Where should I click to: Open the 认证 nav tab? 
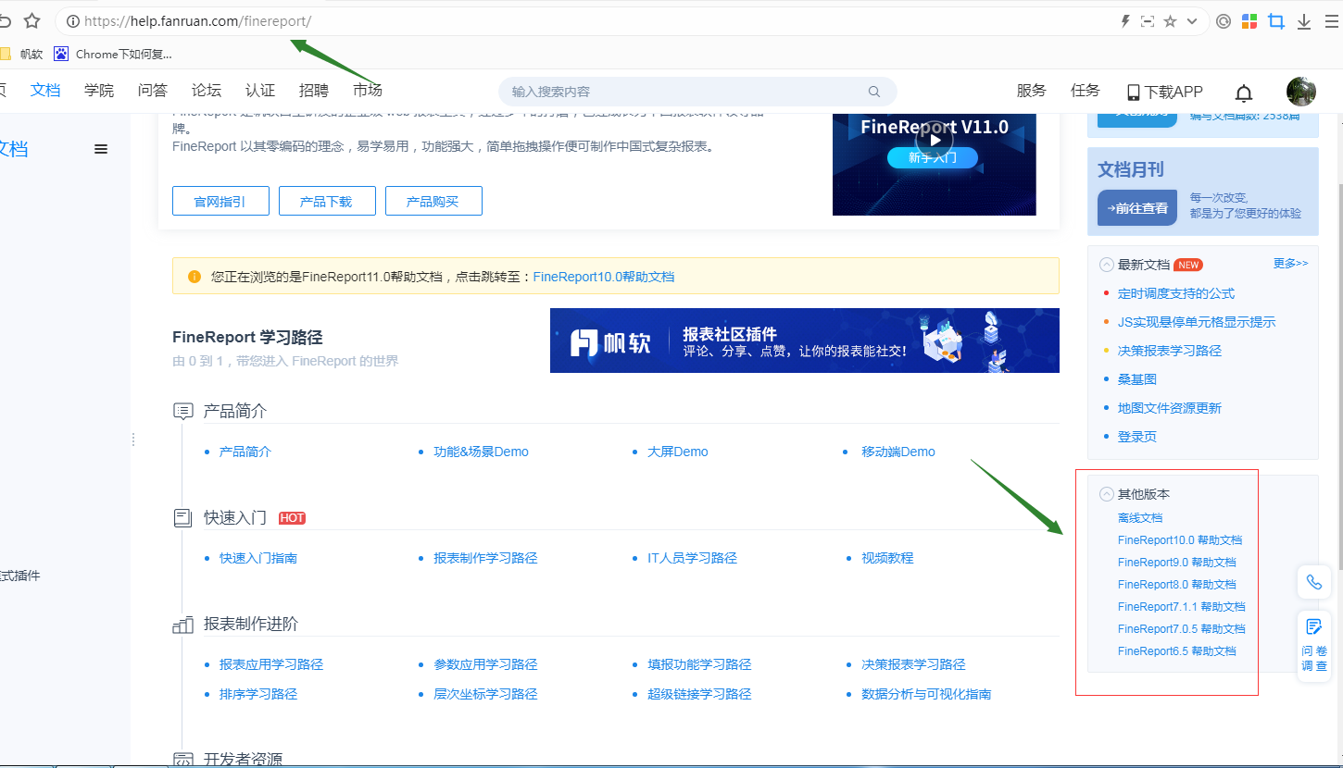coord(260,91)
